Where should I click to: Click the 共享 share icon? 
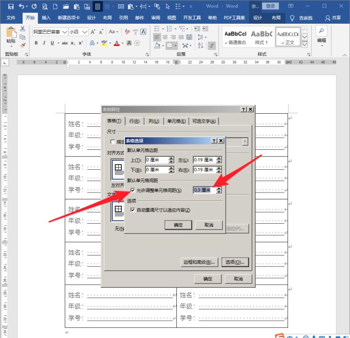tap(327, 18)
